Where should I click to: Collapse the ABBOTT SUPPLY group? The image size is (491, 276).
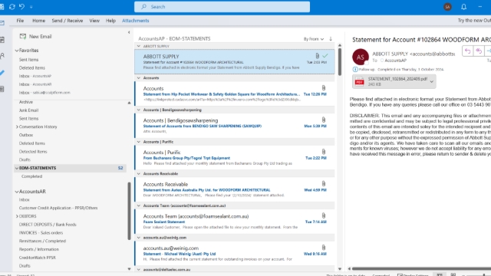click(x=139, y=46)
